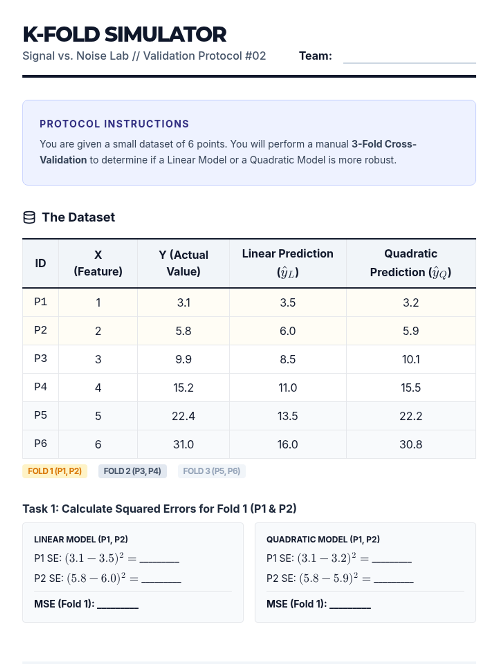The width and height of the screenshot is (498, 664).
Task: Select the FOLD 1 (P1, P2) badge
Action: tap(55, 471)
